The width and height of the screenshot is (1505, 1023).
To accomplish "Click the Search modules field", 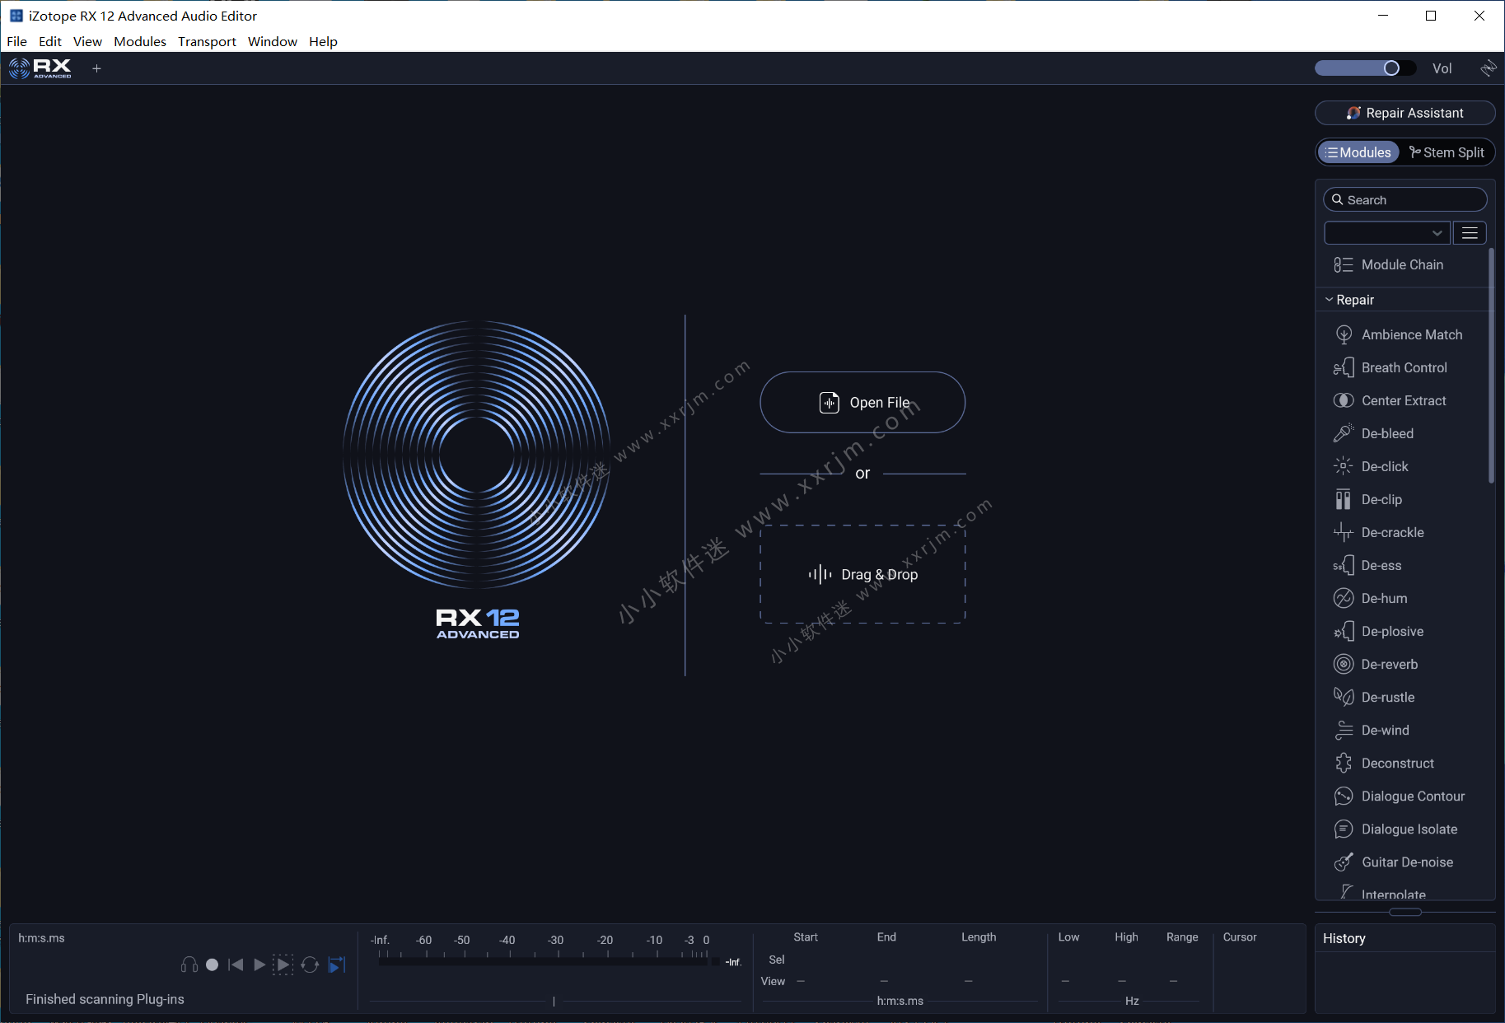I will tap(1405, 199).
